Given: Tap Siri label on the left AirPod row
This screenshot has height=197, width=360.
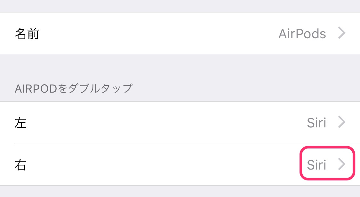Looking at the screenshot, I should [316, 123].
